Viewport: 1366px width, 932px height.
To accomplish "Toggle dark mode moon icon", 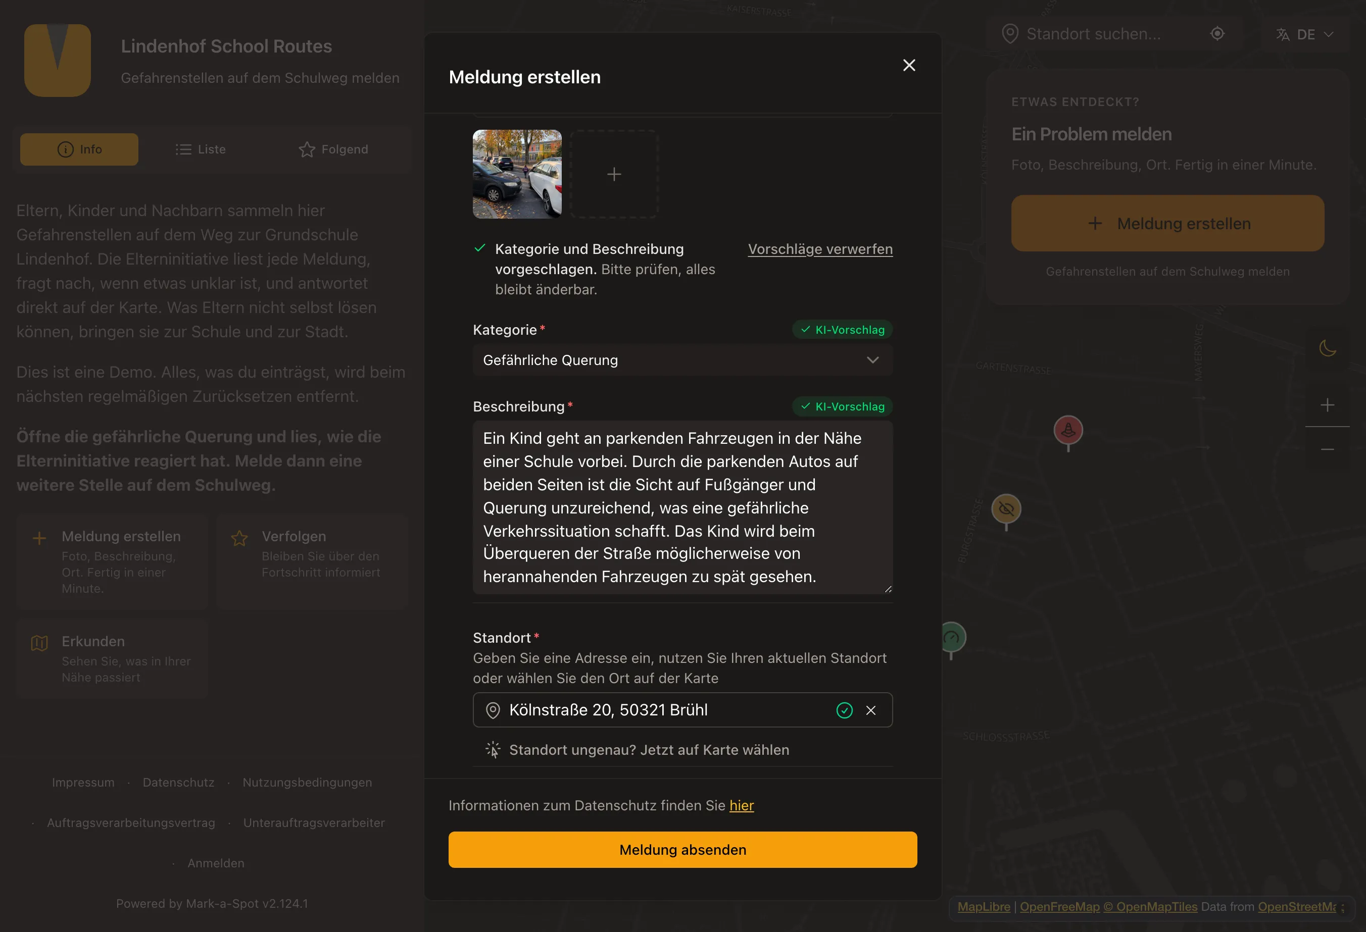I will (x=1327, y=348).
